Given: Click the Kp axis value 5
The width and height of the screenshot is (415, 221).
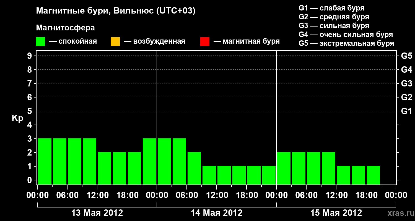Looking at the screenshot, I should [30, 111].
